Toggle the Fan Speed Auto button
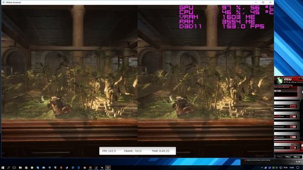303x170 pixels. (x=294, y=144)
